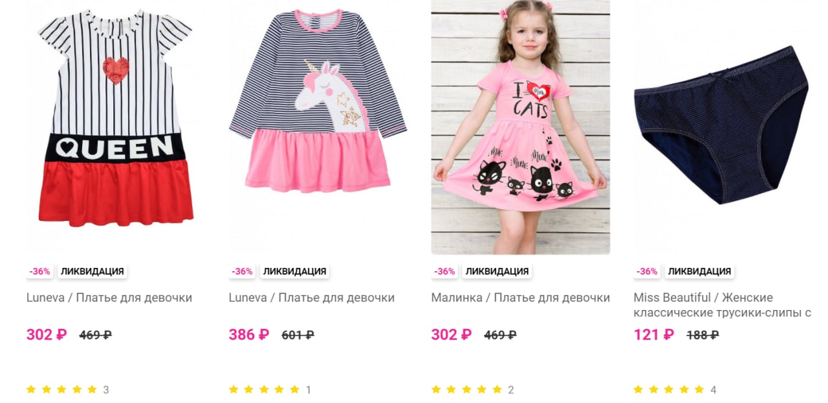
Task: Open the navy blue briefs product image
Action: pos(723,127)
